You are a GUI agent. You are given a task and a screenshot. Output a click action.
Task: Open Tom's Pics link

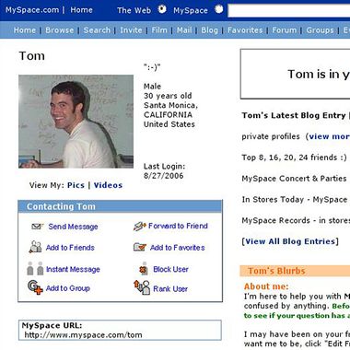[76, 185]
